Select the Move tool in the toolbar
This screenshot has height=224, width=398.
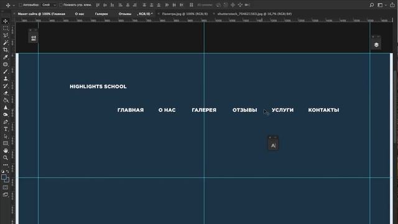tap(6, 21)
